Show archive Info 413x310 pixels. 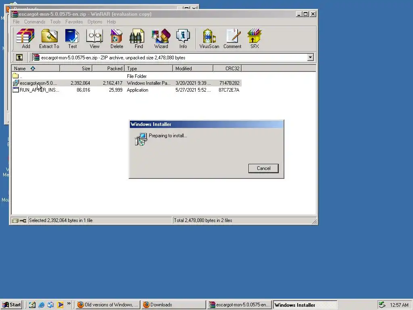click(x=183, y=38)
